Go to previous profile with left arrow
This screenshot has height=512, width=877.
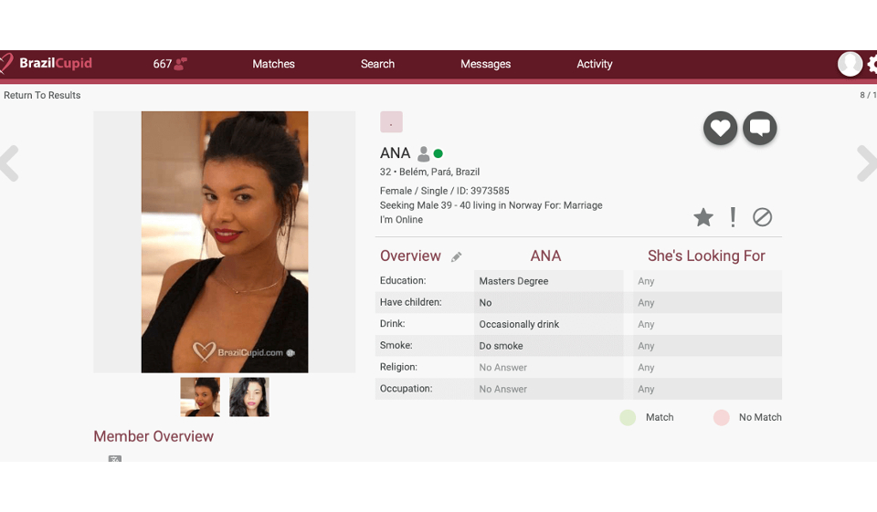pos(9,164)
